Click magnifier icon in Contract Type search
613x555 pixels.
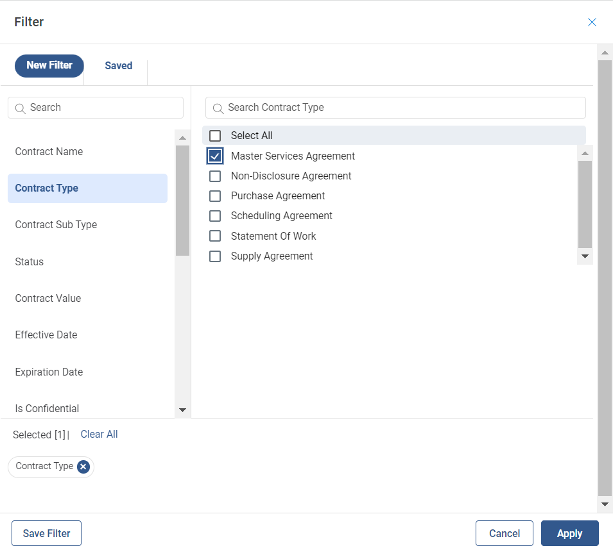(x=218, y=108)
